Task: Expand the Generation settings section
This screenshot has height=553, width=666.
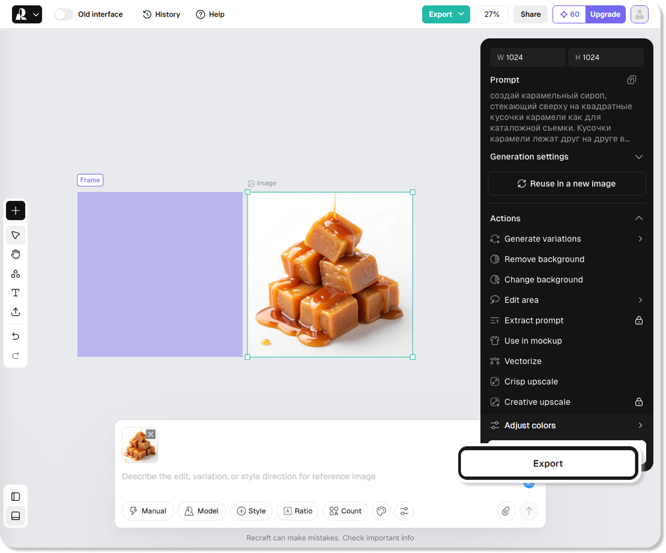Action: click(638, 157)
